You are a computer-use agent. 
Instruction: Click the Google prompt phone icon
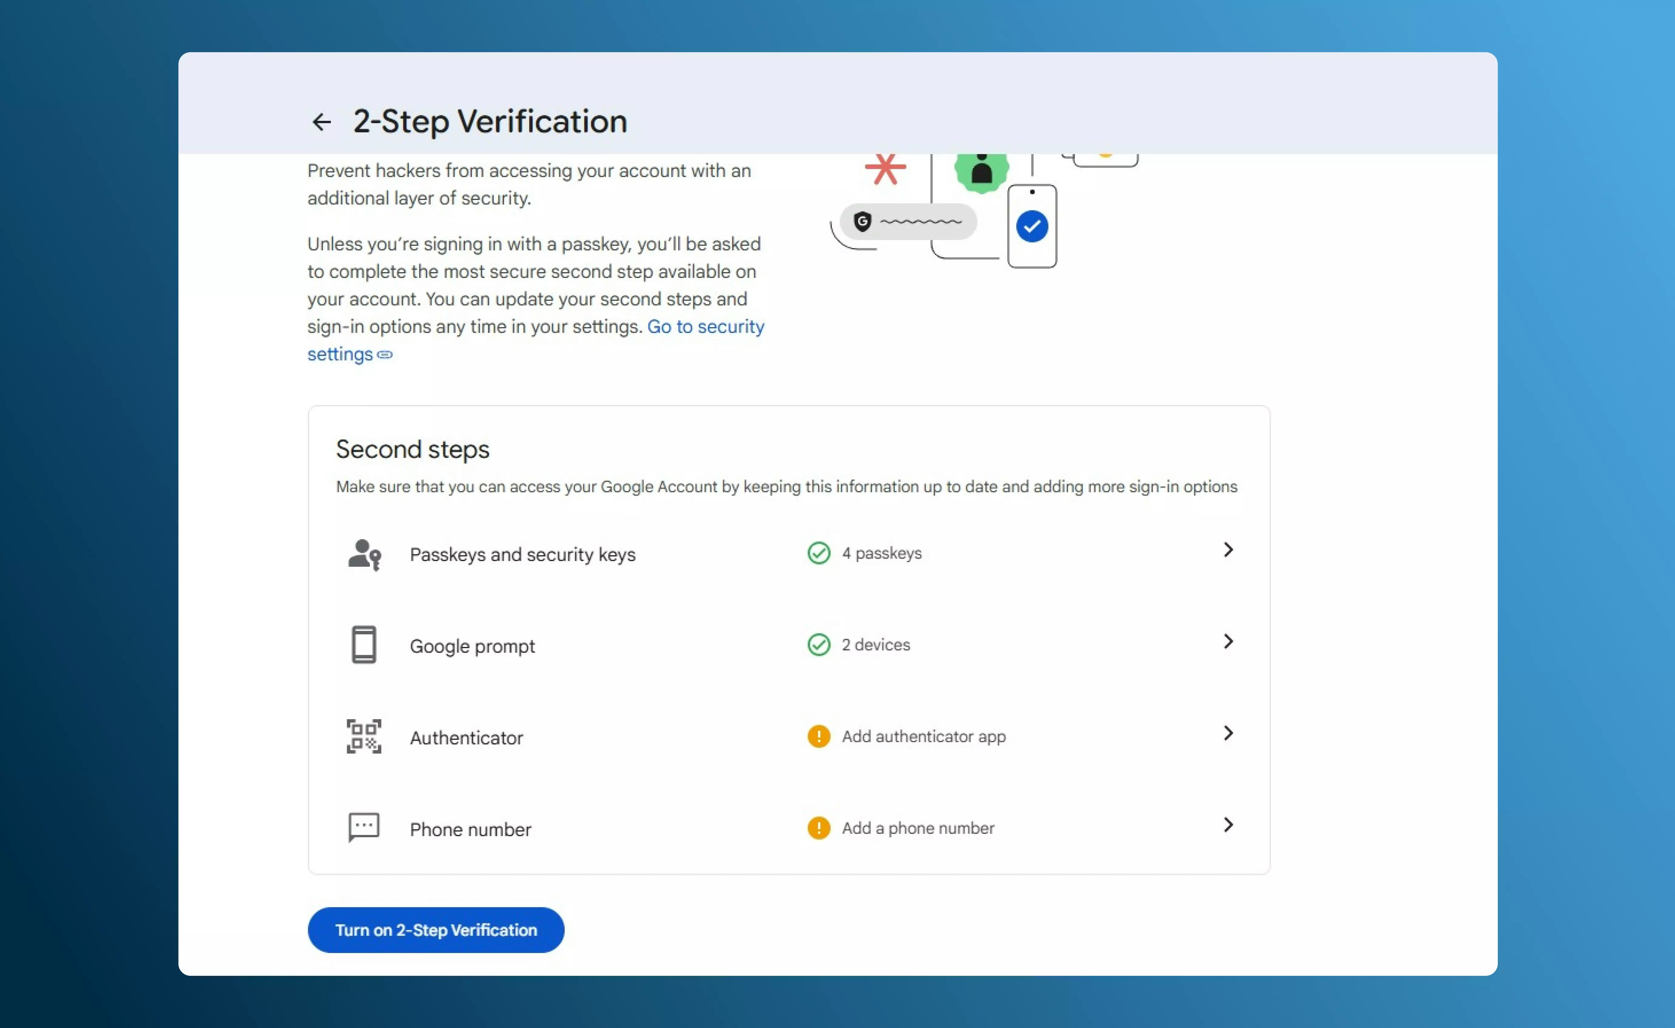(x=364, y=644)
